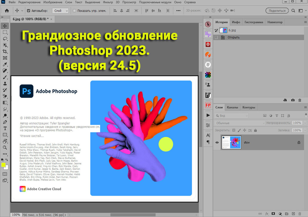Select the Pen tool
Image resolution: width=308 pixels, height=217 pixels.
[x=5, y=122]
